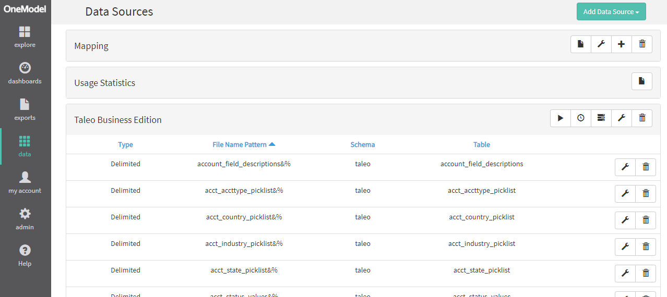The height and width of the screenshot is (297, 667).
Task: Go to dashboards in sidebar
Action: tap(25, 73)
